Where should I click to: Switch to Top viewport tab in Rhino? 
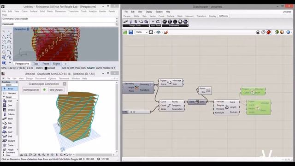coord(36,64)
